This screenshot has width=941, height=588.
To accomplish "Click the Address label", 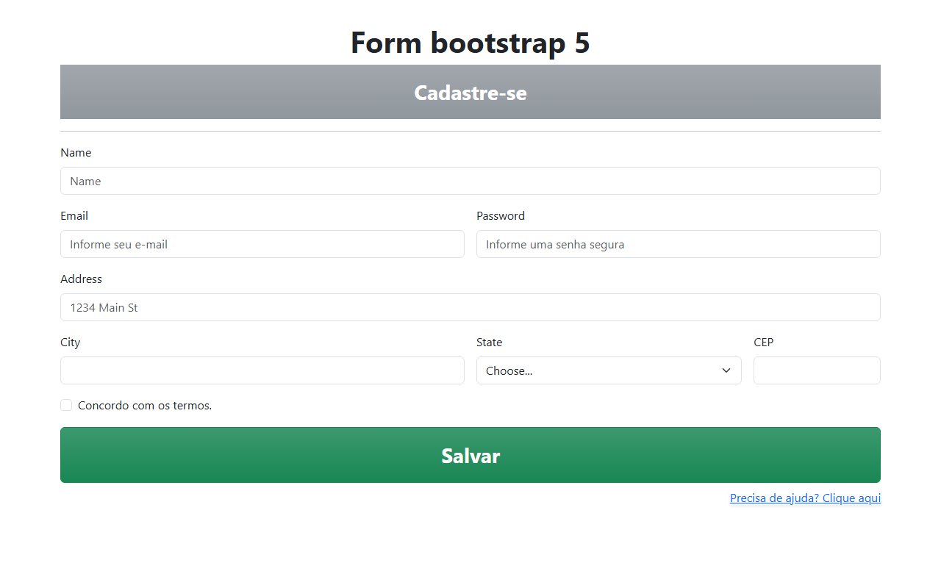I will pos(81,279).
